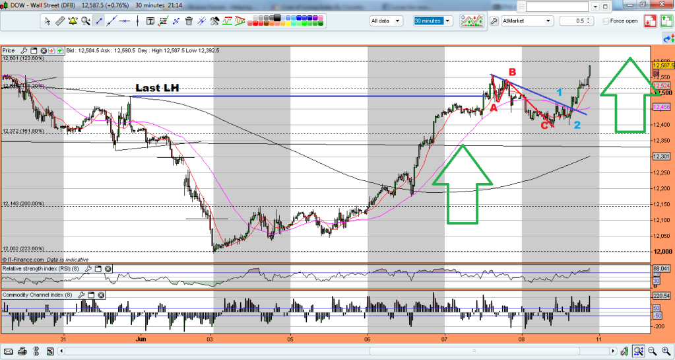The height and width of the screenshot is (360, 675).
Task: Open the hammer and wrench settings tool
Action: pyautogui.click(x=214, y=20)
